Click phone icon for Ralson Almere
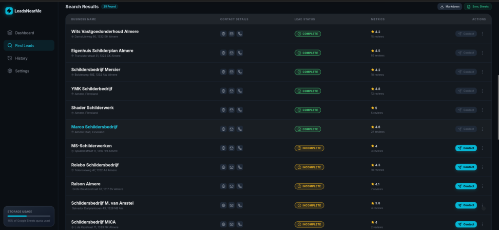499x230 pixels. point(240,186)
